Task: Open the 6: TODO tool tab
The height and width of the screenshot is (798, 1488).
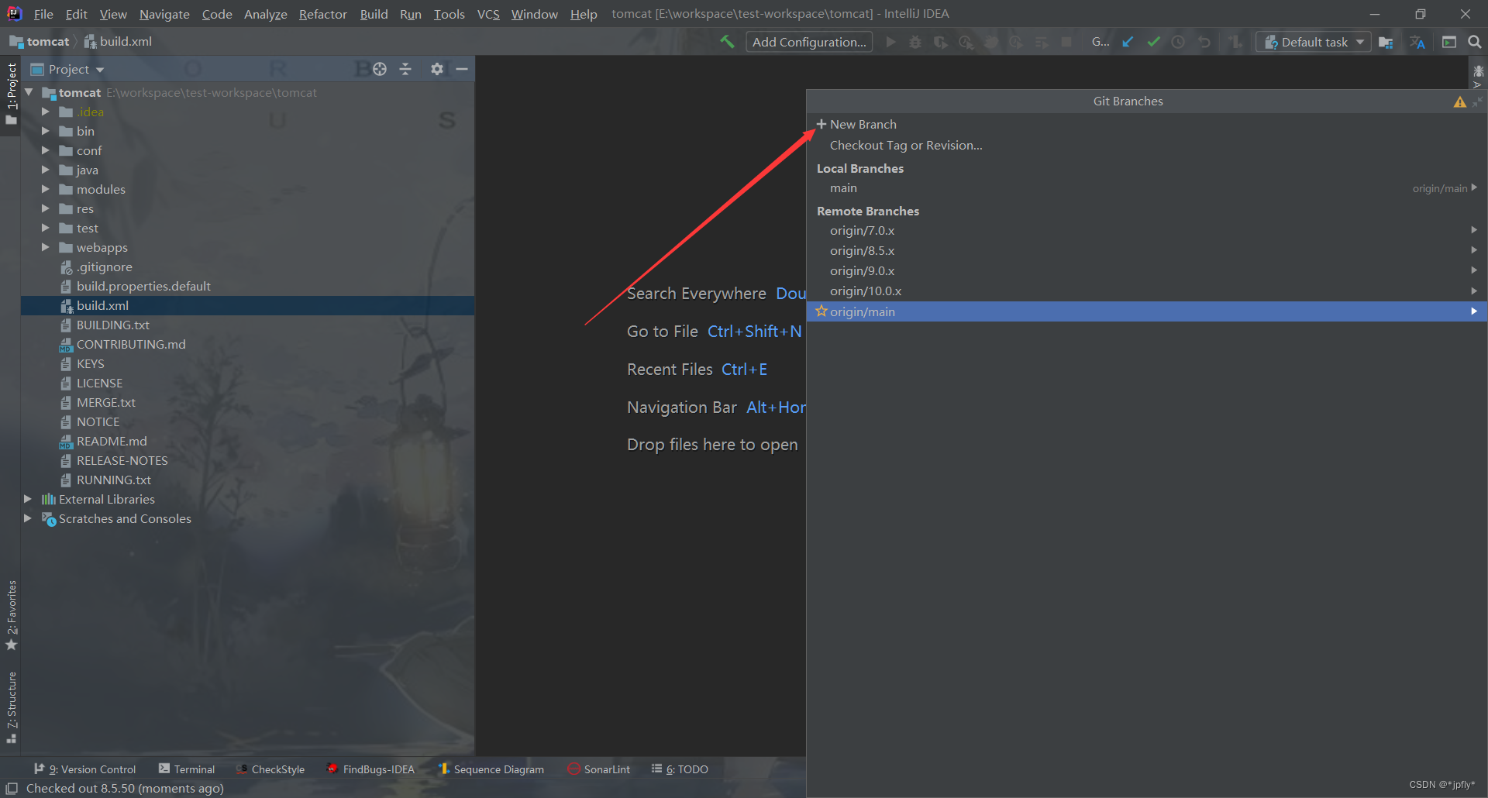Action: tap(680, 769)
